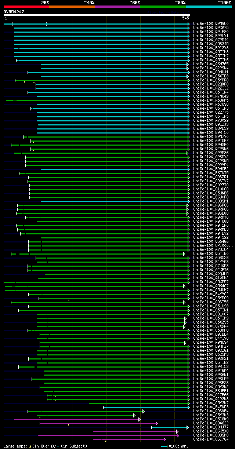The width and height of the screenshot is (235, 449).
Task: Click the purple ~60% identity legend segment
Action: pyautogui.click(x=117, y=7)
